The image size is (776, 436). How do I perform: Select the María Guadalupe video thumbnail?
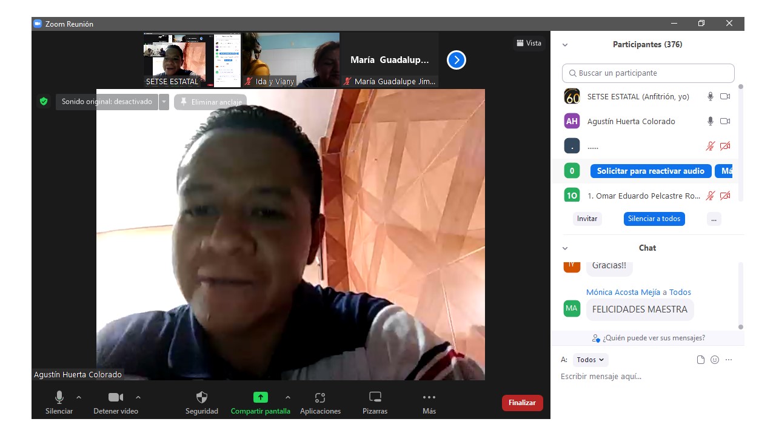(x=389, y=60)
